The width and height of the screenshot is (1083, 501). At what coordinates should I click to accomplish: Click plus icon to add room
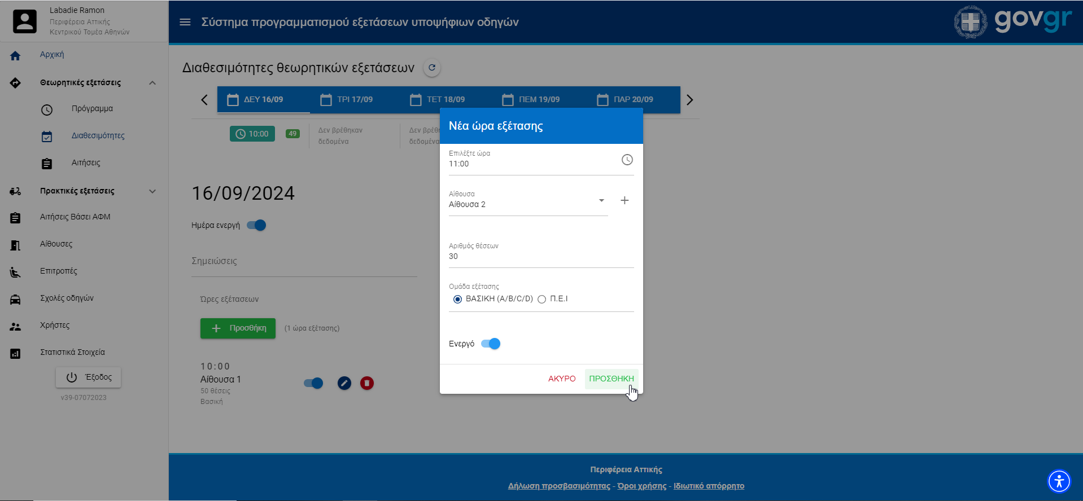point(625,200)
